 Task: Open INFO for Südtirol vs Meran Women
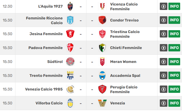coord(174,62)
